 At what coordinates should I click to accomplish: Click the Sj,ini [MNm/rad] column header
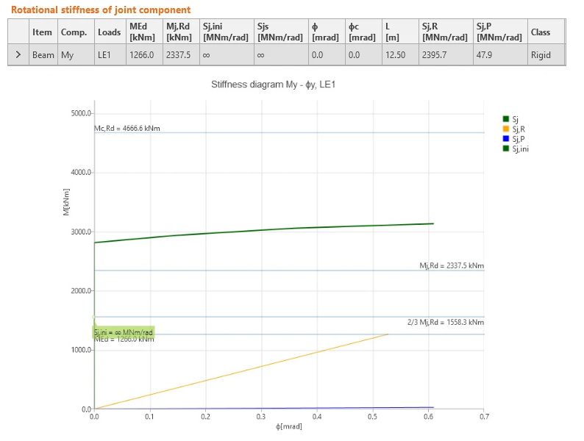(x=227, y=32)
